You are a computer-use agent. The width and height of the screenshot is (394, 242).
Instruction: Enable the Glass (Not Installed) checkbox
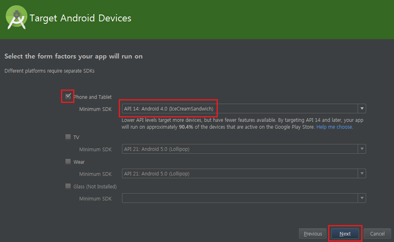[x=68, y=186]
